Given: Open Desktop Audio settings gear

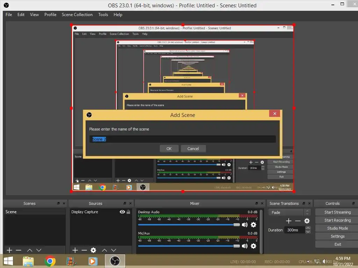Looking at the screenshot, I should pos(253,225).
